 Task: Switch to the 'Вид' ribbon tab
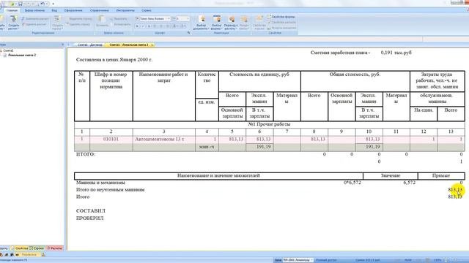click(x=54, y=10)
